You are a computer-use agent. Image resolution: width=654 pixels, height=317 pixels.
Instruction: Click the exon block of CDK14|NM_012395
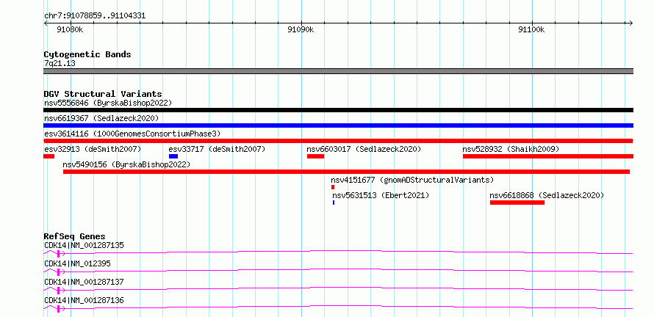[x=59, y=272]
